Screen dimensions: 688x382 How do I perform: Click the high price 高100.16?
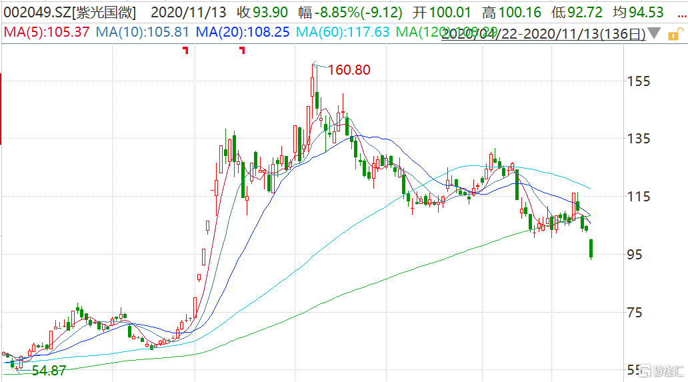point(511,12)
